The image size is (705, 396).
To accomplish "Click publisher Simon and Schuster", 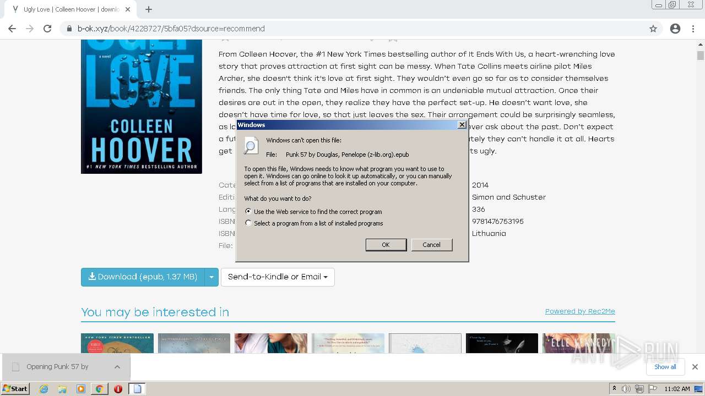I will (509, 197).
